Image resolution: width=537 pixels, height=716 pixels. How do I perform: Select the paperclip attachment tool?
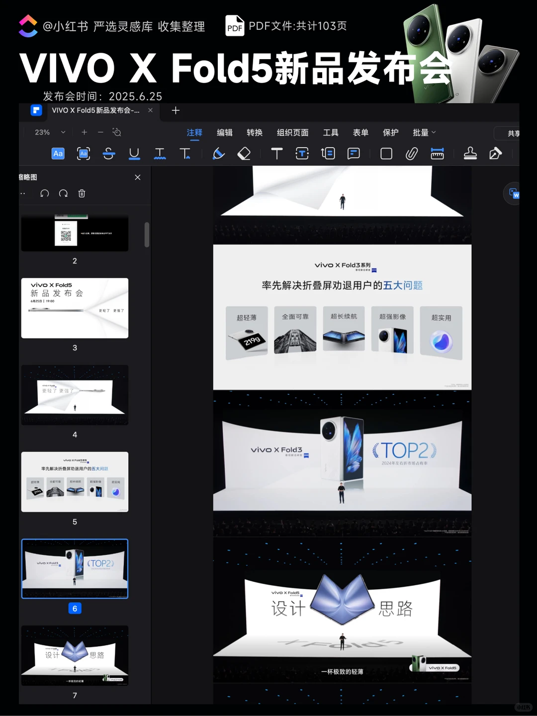pos(411,154)
